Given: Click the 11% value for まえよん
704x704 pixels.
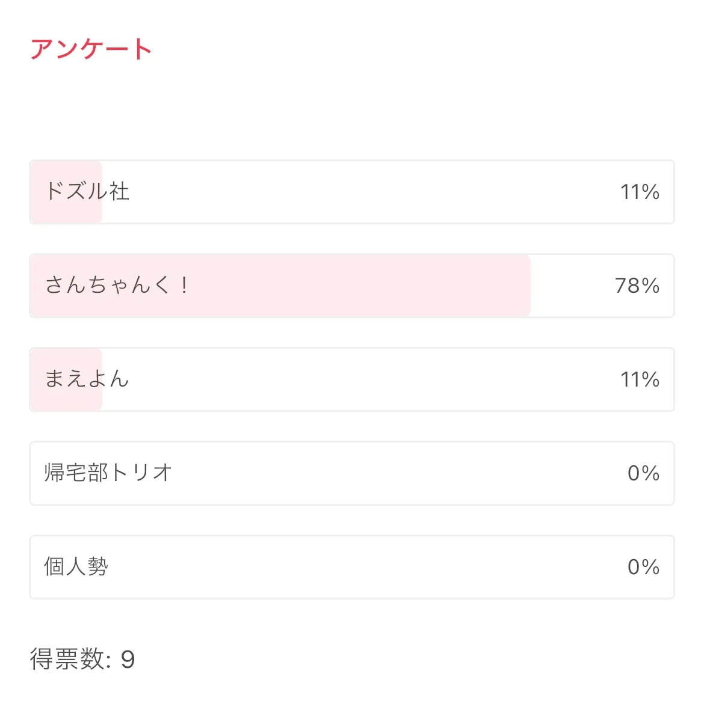Looking at the screenshot, I should click(640, 380).
